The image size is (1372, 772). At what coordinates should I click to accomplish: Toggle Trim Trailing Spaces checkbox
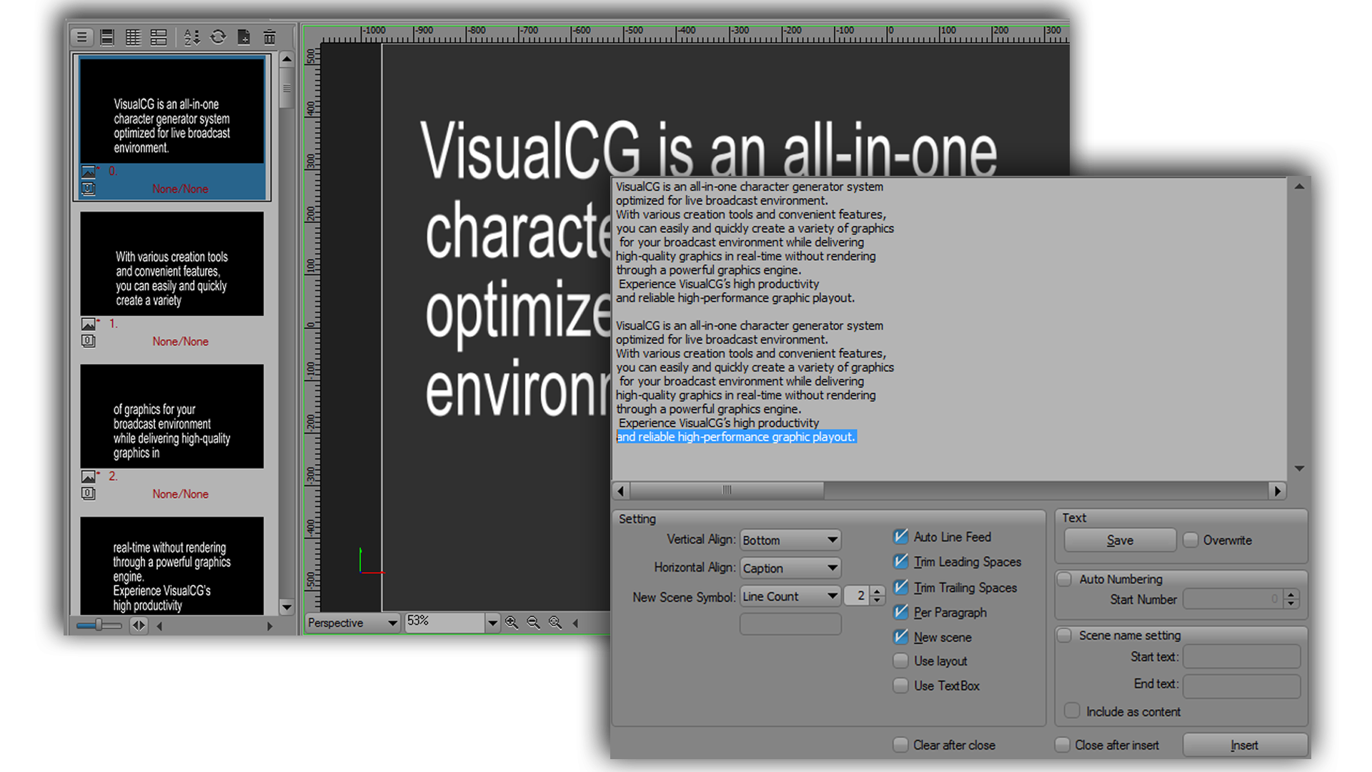tap(900, 588)
